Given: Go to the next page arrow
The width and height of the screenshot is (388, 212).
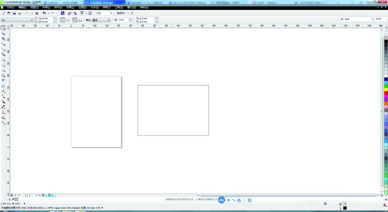Looking at the screenshot, I should point(36,195).
